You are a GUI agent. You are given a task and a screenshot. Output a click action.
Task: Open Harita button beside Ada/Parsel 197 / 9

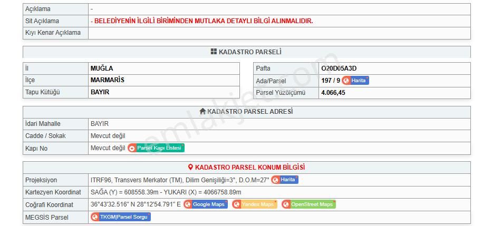coord(355,81)
